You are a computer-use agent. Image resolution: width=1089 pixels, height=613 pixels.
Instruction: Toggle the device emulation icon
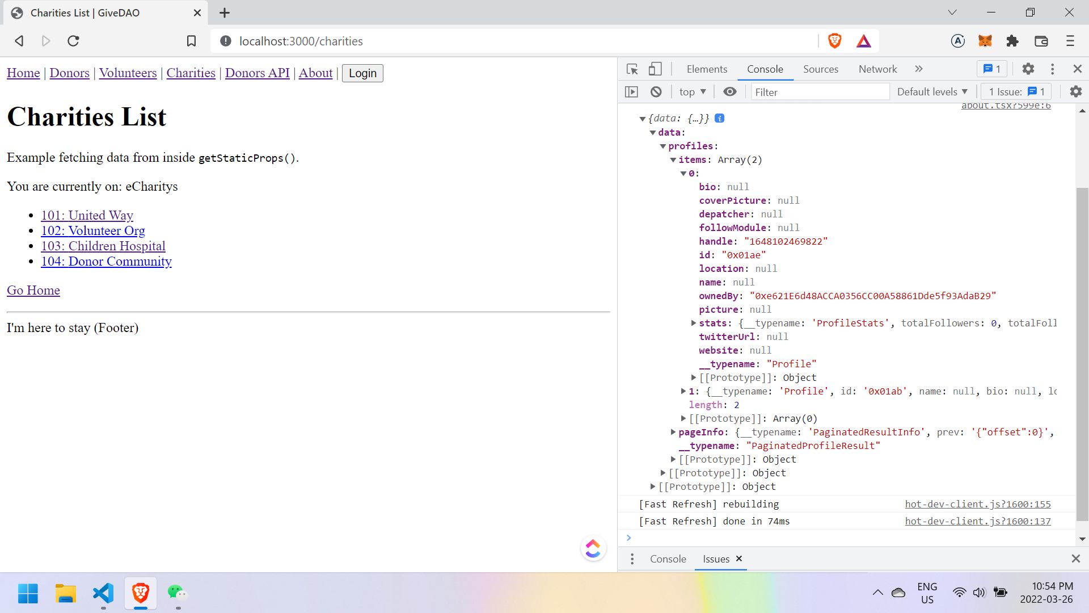(655, 69)
